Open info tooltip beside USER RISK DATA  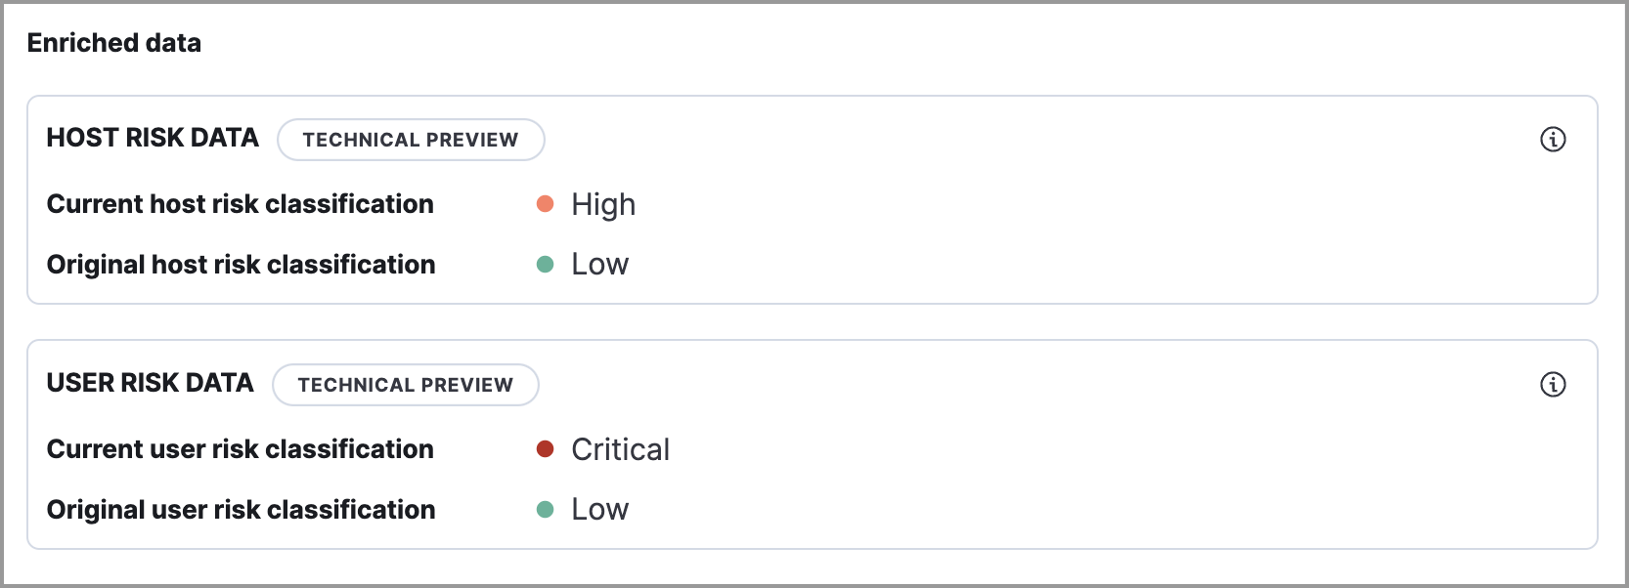tap(1555, 385)
